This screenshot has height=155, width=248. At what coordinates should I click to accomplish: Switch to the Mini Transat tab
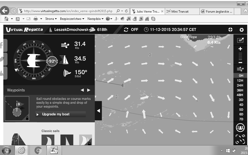point(182,11)
